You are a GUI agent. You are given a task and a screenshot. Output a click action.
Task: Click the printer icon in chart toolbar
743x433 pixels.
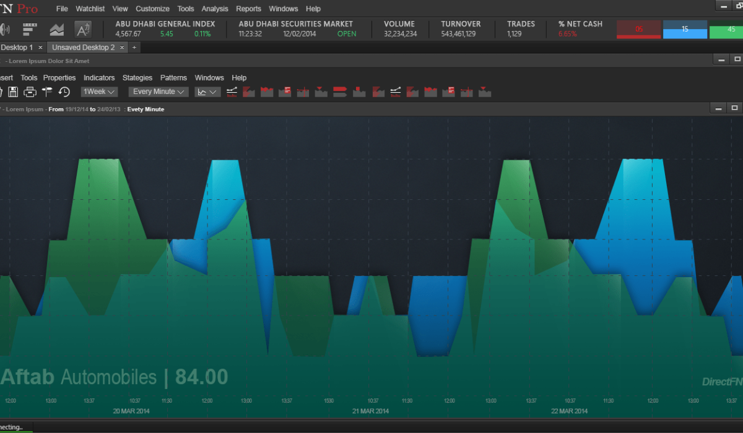30,92
